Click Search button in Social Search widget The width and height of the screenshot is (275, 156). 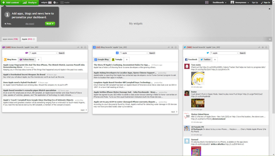243,53
